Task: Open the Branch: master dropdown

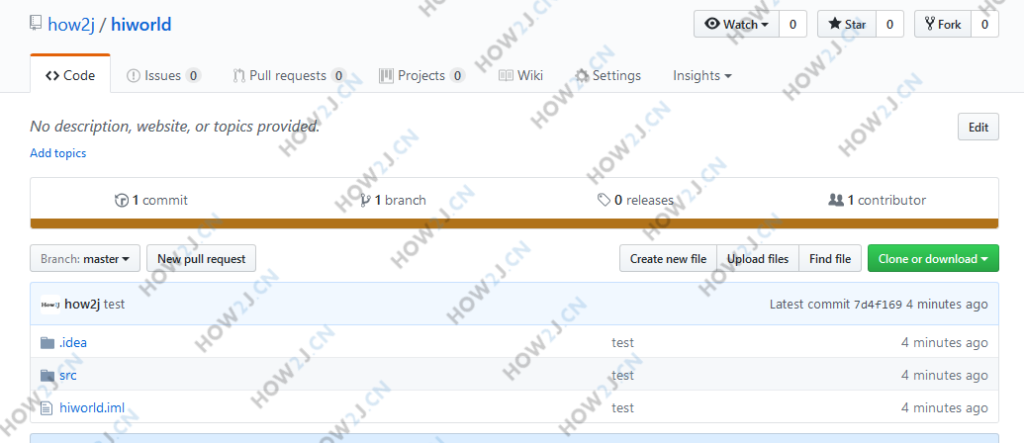Action: [x=85, y=259]
